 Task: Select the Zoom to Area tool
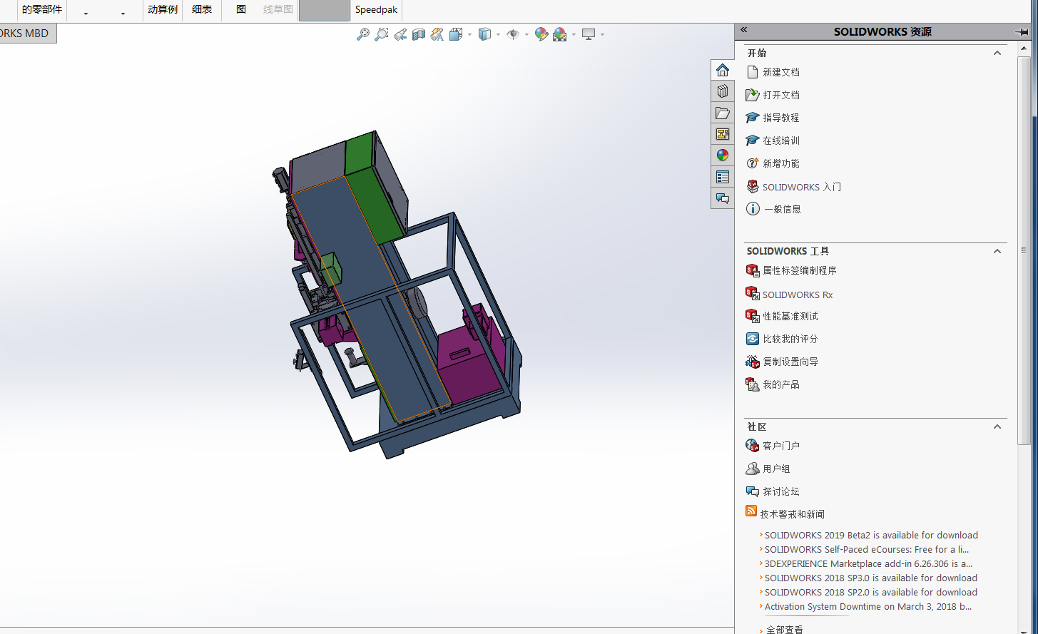point(382,34)
